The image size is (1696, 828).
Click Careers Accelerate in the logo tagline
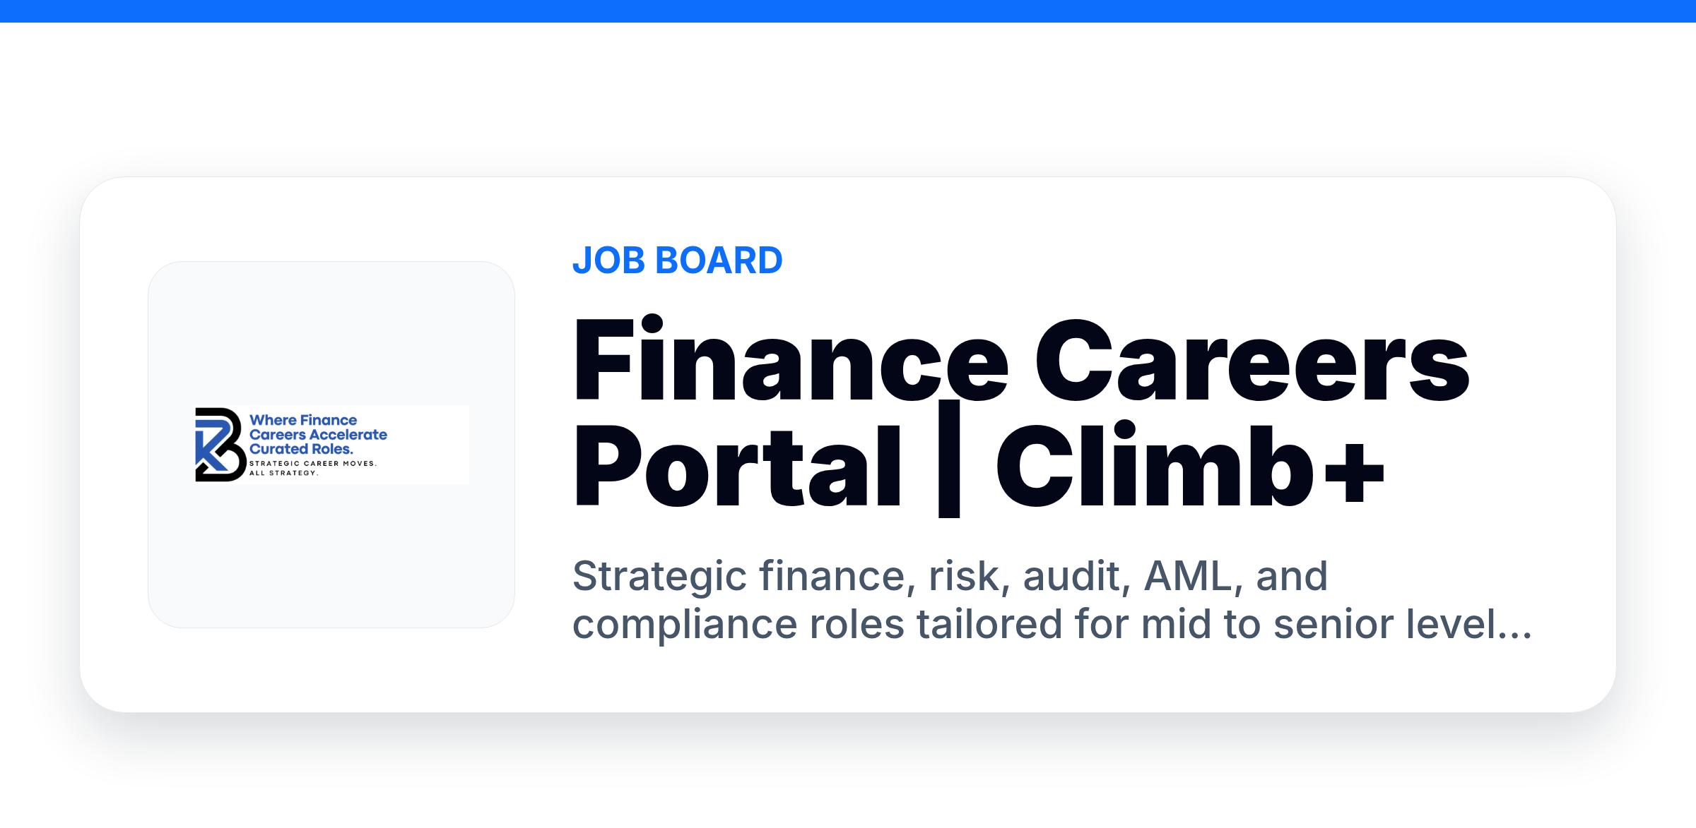318,435
